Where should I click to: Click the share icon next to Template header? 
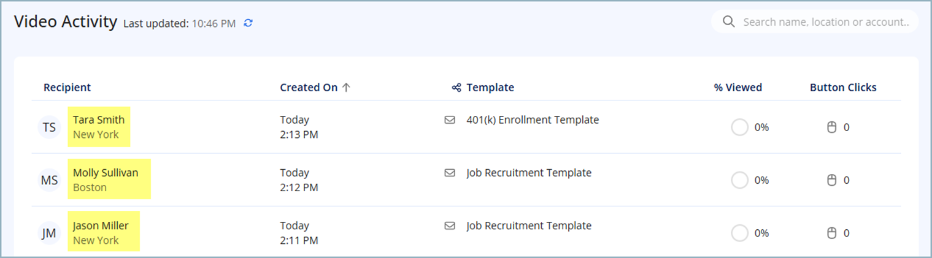[456, 88]
